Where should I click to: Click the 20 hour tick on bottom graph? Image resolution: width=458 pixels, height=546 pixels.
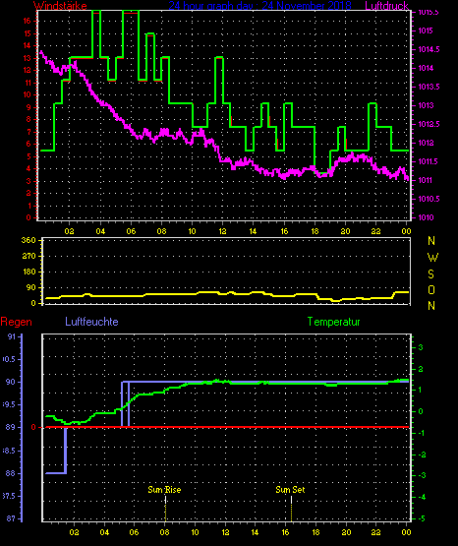(346, 532)
